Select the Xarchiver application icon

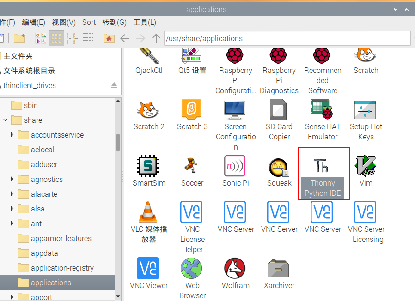tap(278, 268)
